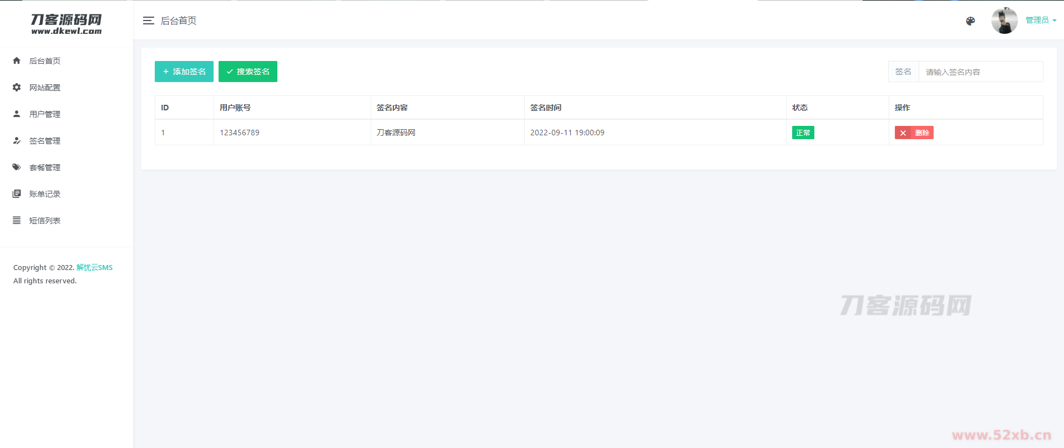Open the 解忧云SMS footer link

coord(94,268)
